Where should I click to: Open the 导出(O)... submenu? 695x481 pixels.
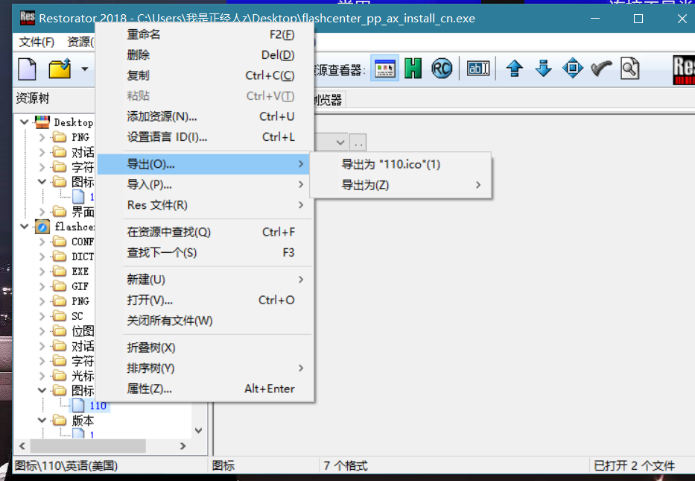[205, 164]
